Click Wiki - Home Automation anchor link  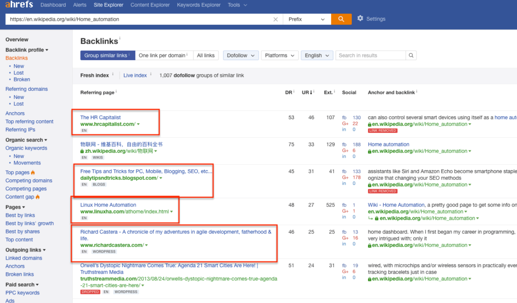point(396,205)
